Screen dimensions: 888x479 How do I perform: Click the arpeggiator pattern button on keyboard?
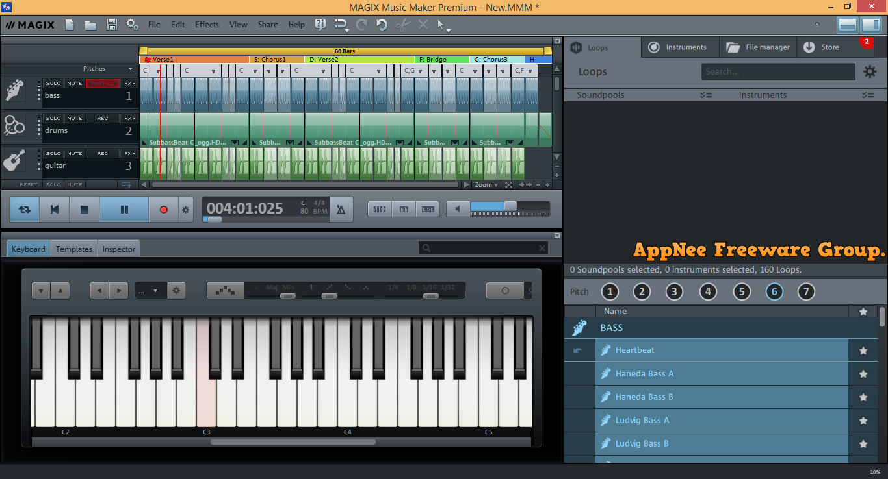(226, 290)
